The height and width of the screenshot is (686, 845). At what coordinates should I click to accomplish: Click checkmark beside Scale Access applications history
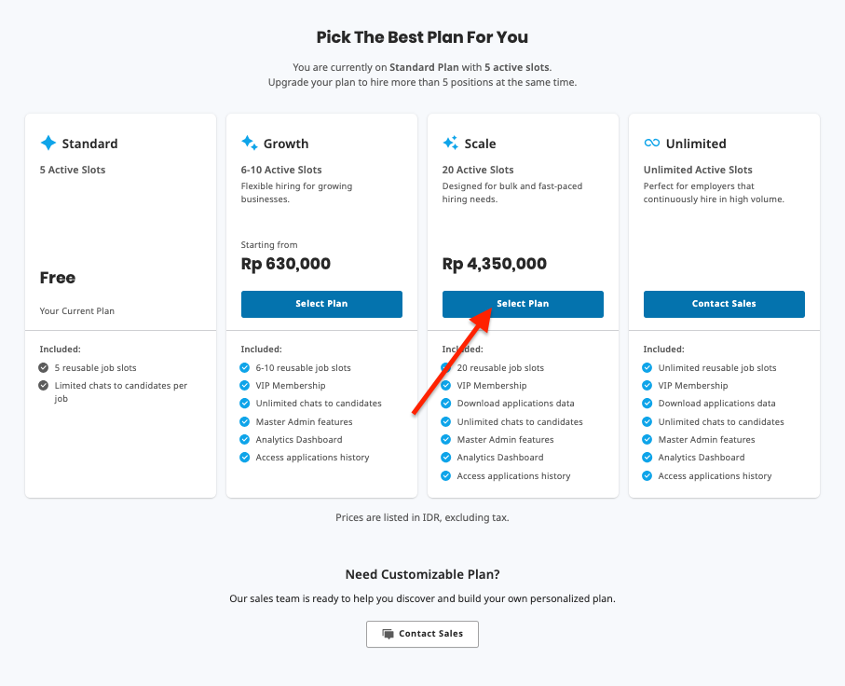click(445, 475)
